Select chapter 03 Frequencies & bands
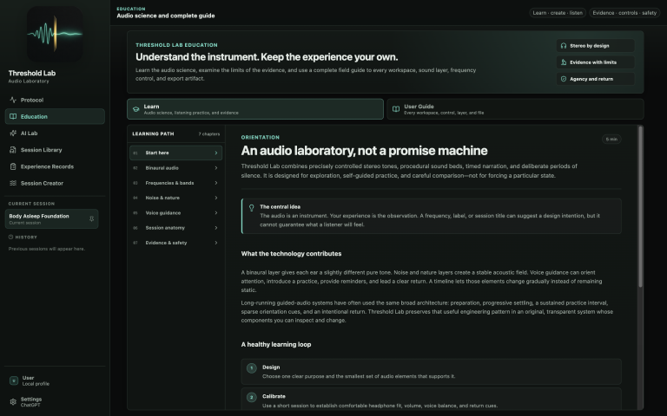667x416 pixels. click(175, 183)
